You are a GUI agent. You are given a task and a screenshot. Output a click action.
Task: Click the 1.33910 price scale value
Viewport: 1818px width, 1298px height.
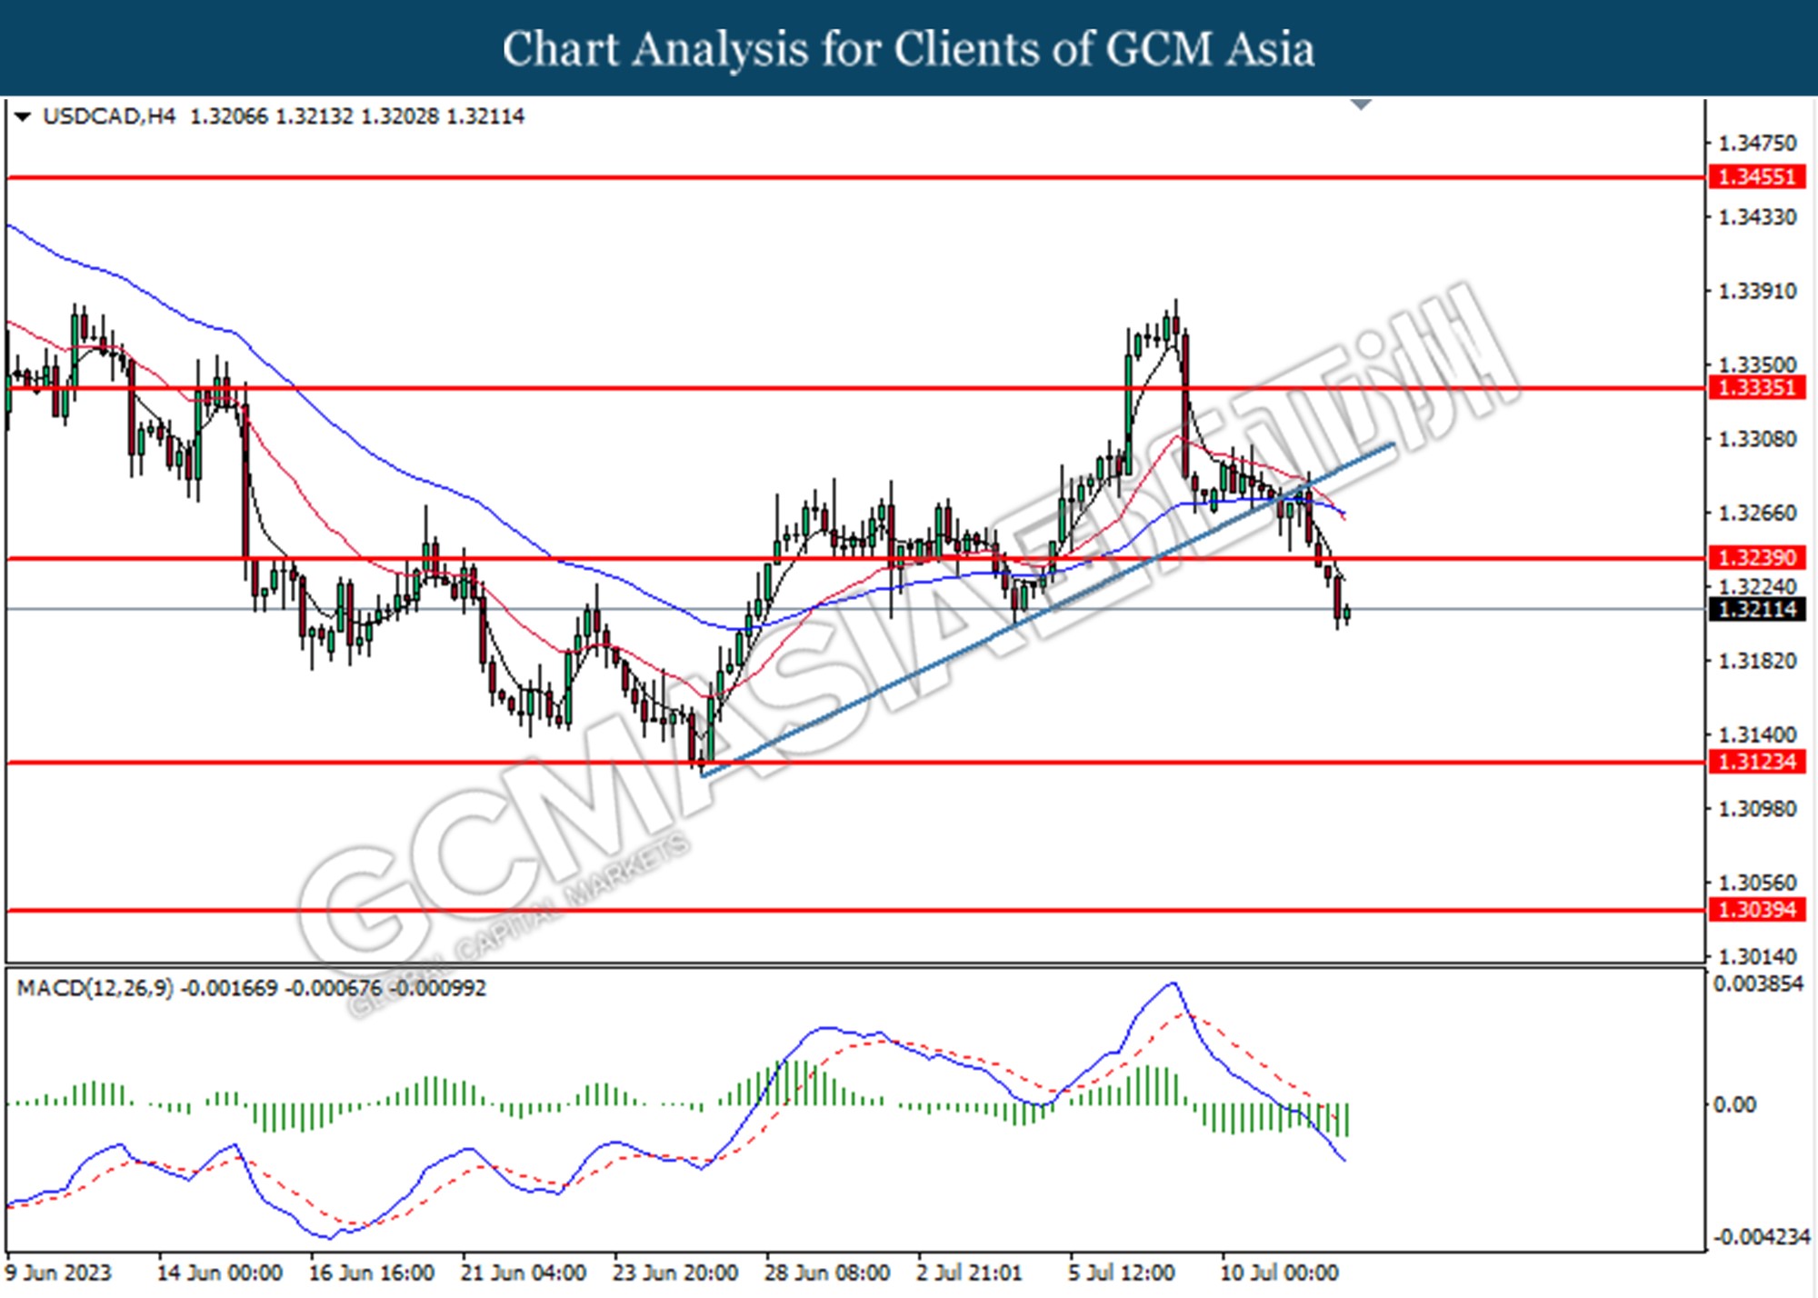point(1756,291)
